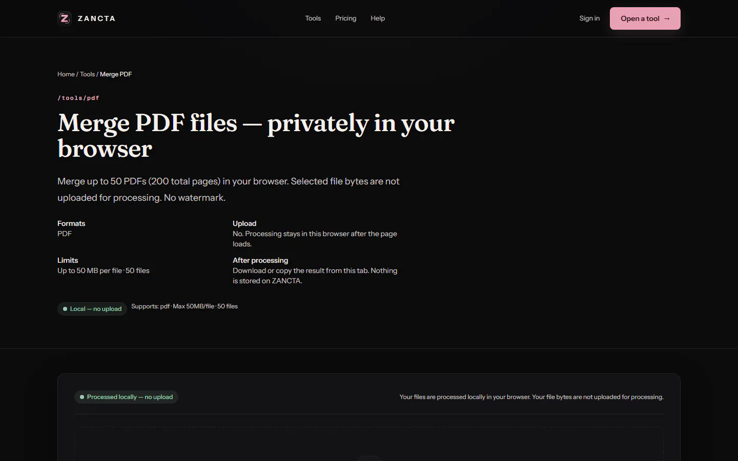Go to the Pricing page

click(x=345, y=18)
